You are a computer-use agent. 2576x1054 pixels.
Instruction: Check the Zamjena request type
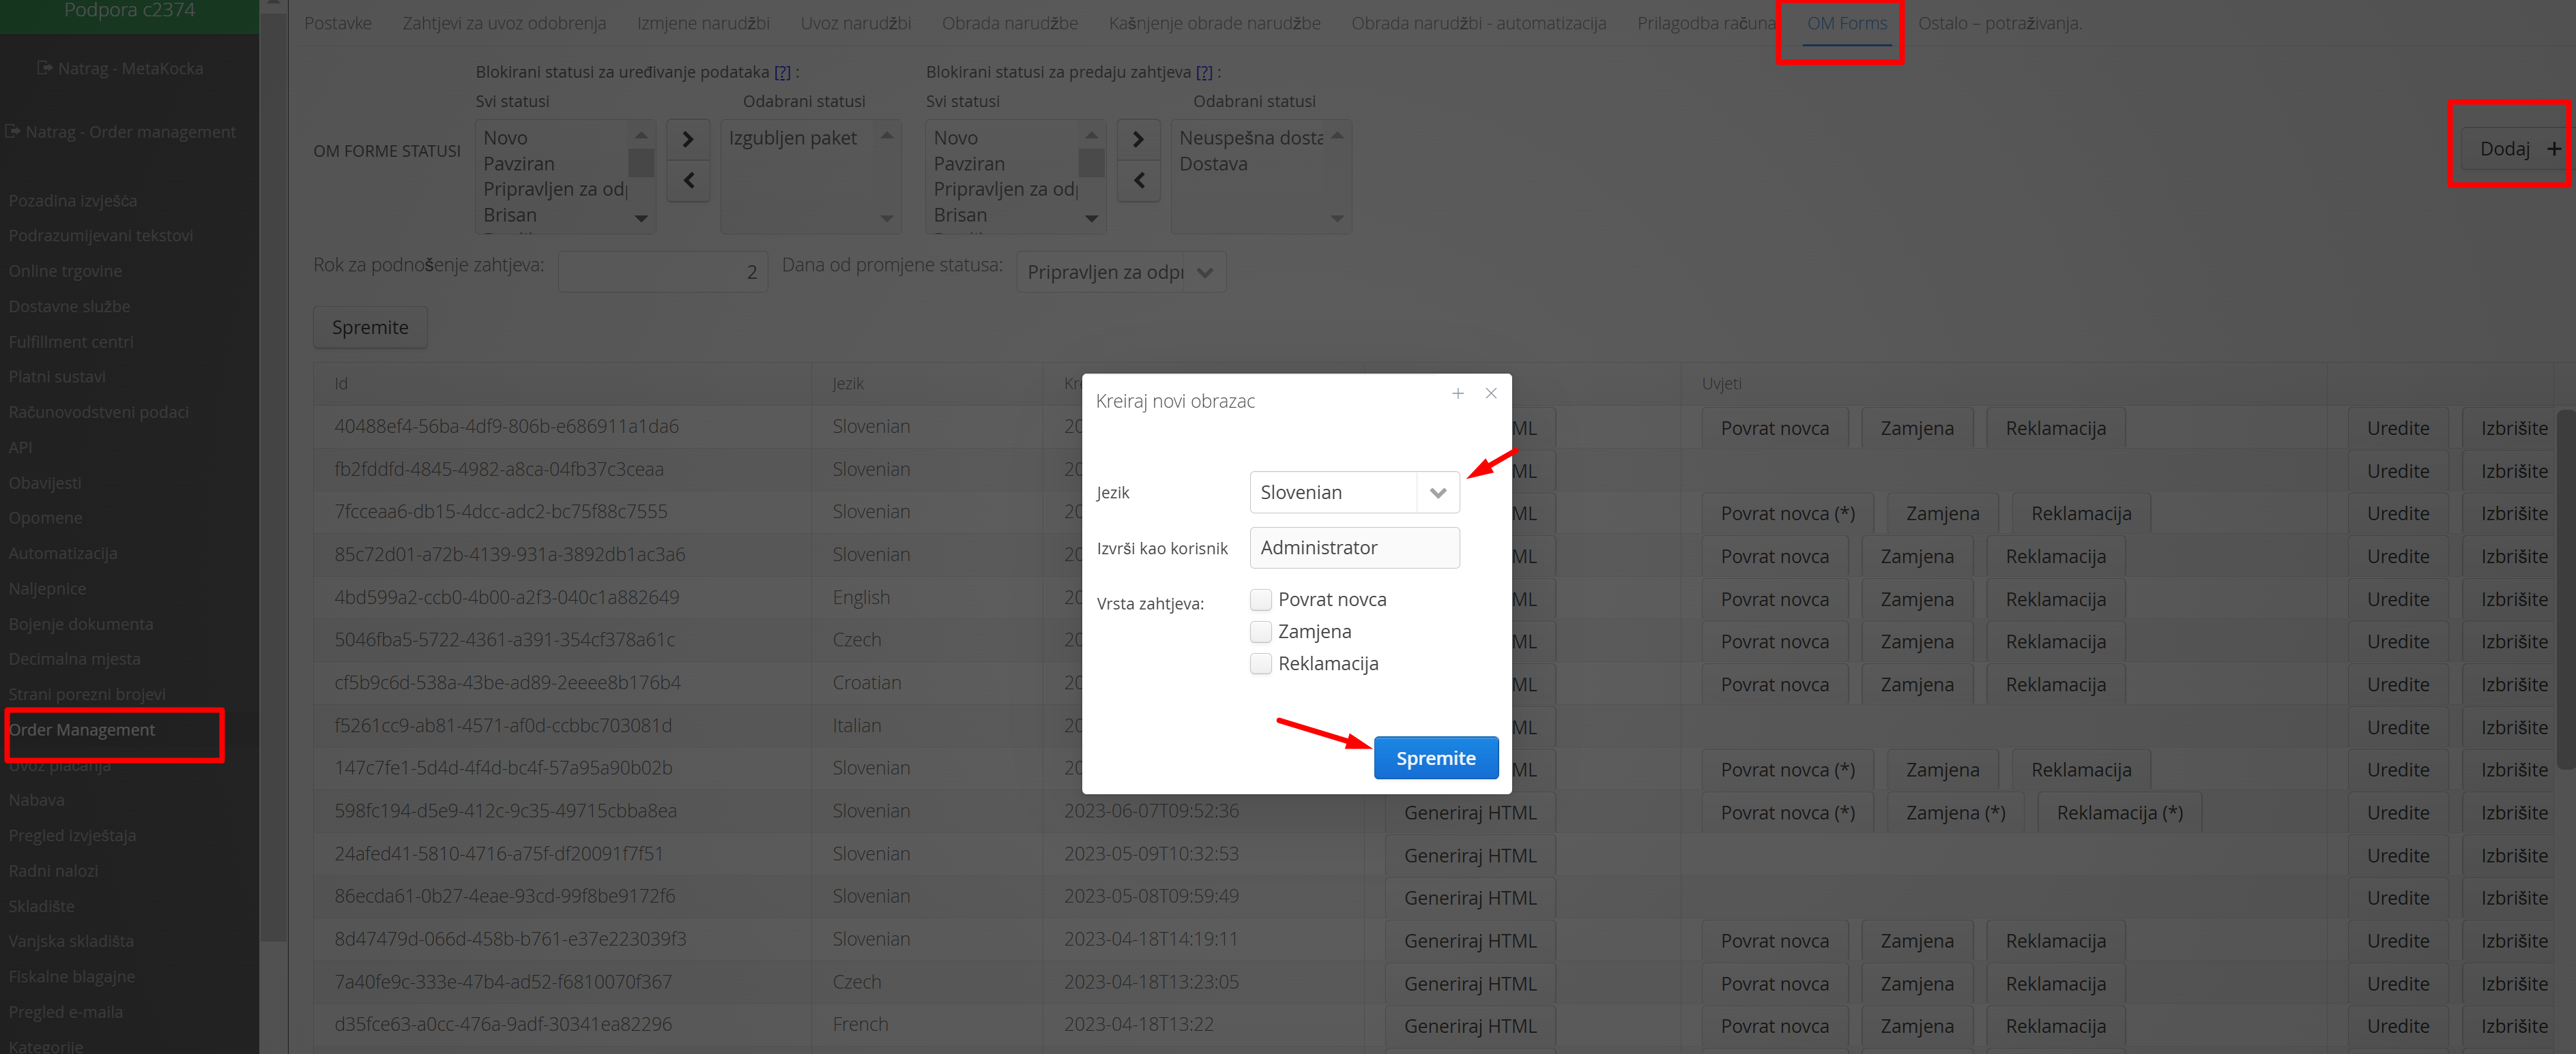[x=1261, y=631]
